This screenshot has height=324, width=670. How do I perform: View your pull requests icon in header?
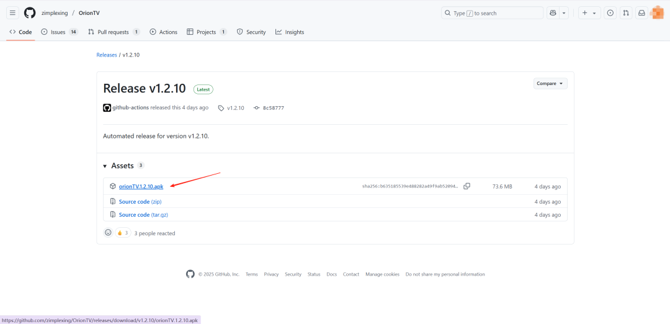click(x=626, y=13)
